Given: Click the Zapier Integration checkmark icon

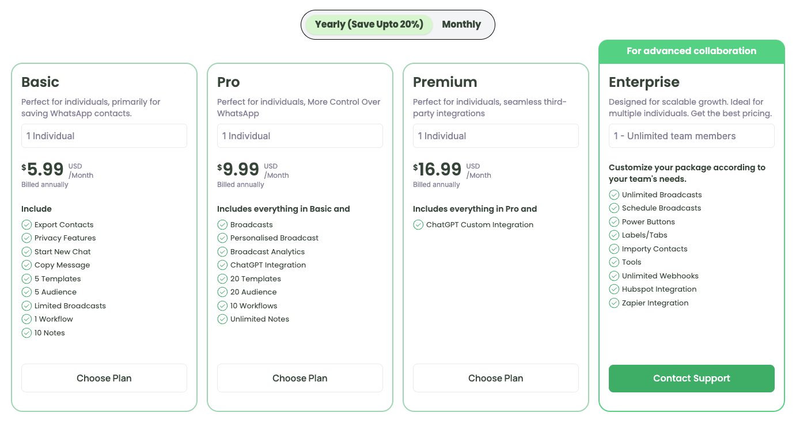Looking at the screenshot, I should 614,303.
